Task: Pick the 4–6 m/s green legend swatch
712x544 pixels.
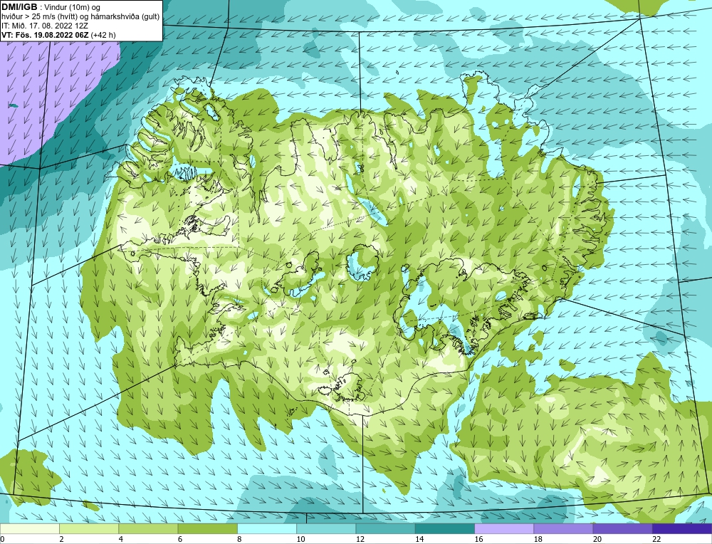Action: pos(149,528)
